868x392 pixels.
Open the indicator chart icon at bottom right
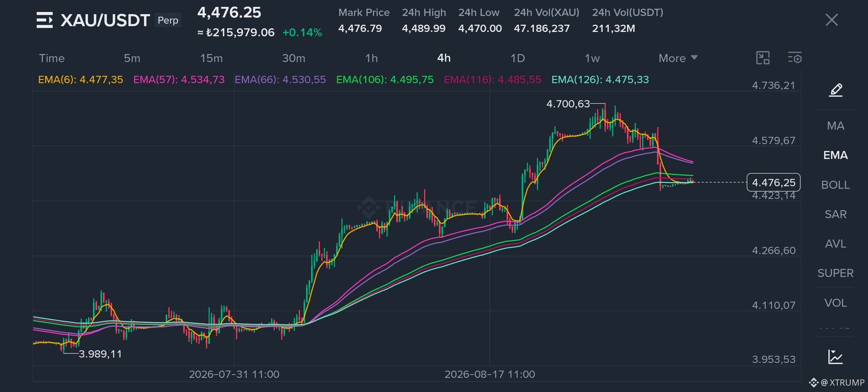tap(835, 356)
